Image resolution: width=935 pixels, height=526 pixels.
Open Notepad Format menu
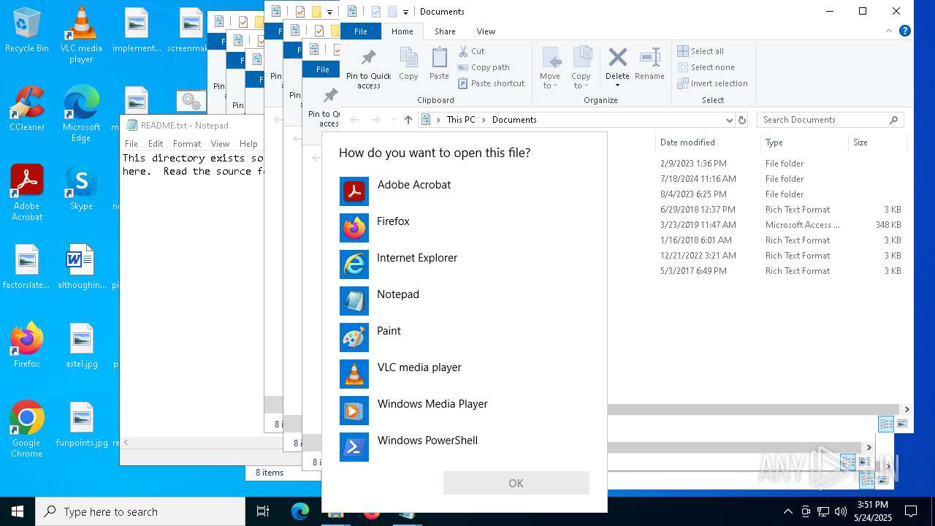point(187,144)
